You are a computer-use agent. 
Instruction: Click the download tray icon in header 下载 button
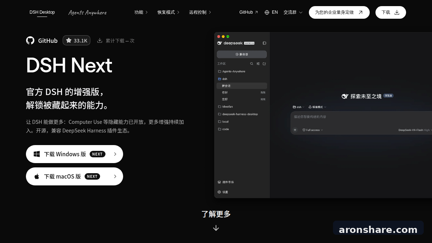397,12
